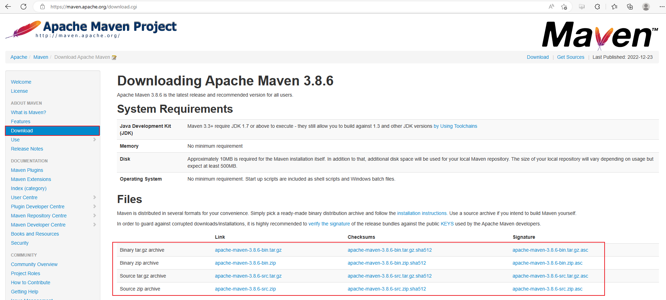Click the User Centre sidebar link
Screen dimensions: 666x300
pyautogui.click(x=24, y=197)
